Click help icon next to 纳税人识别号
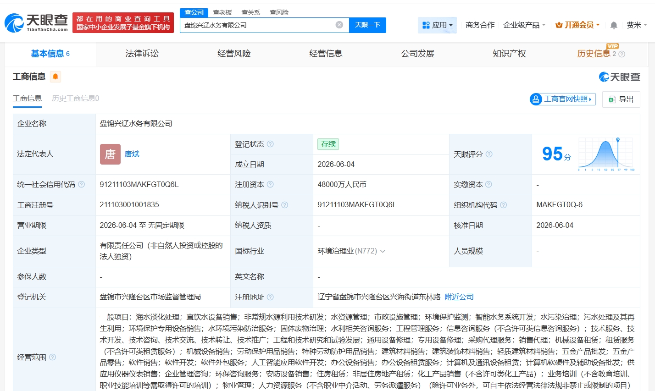This screenshot has width=655, height=391. [284, 205]
